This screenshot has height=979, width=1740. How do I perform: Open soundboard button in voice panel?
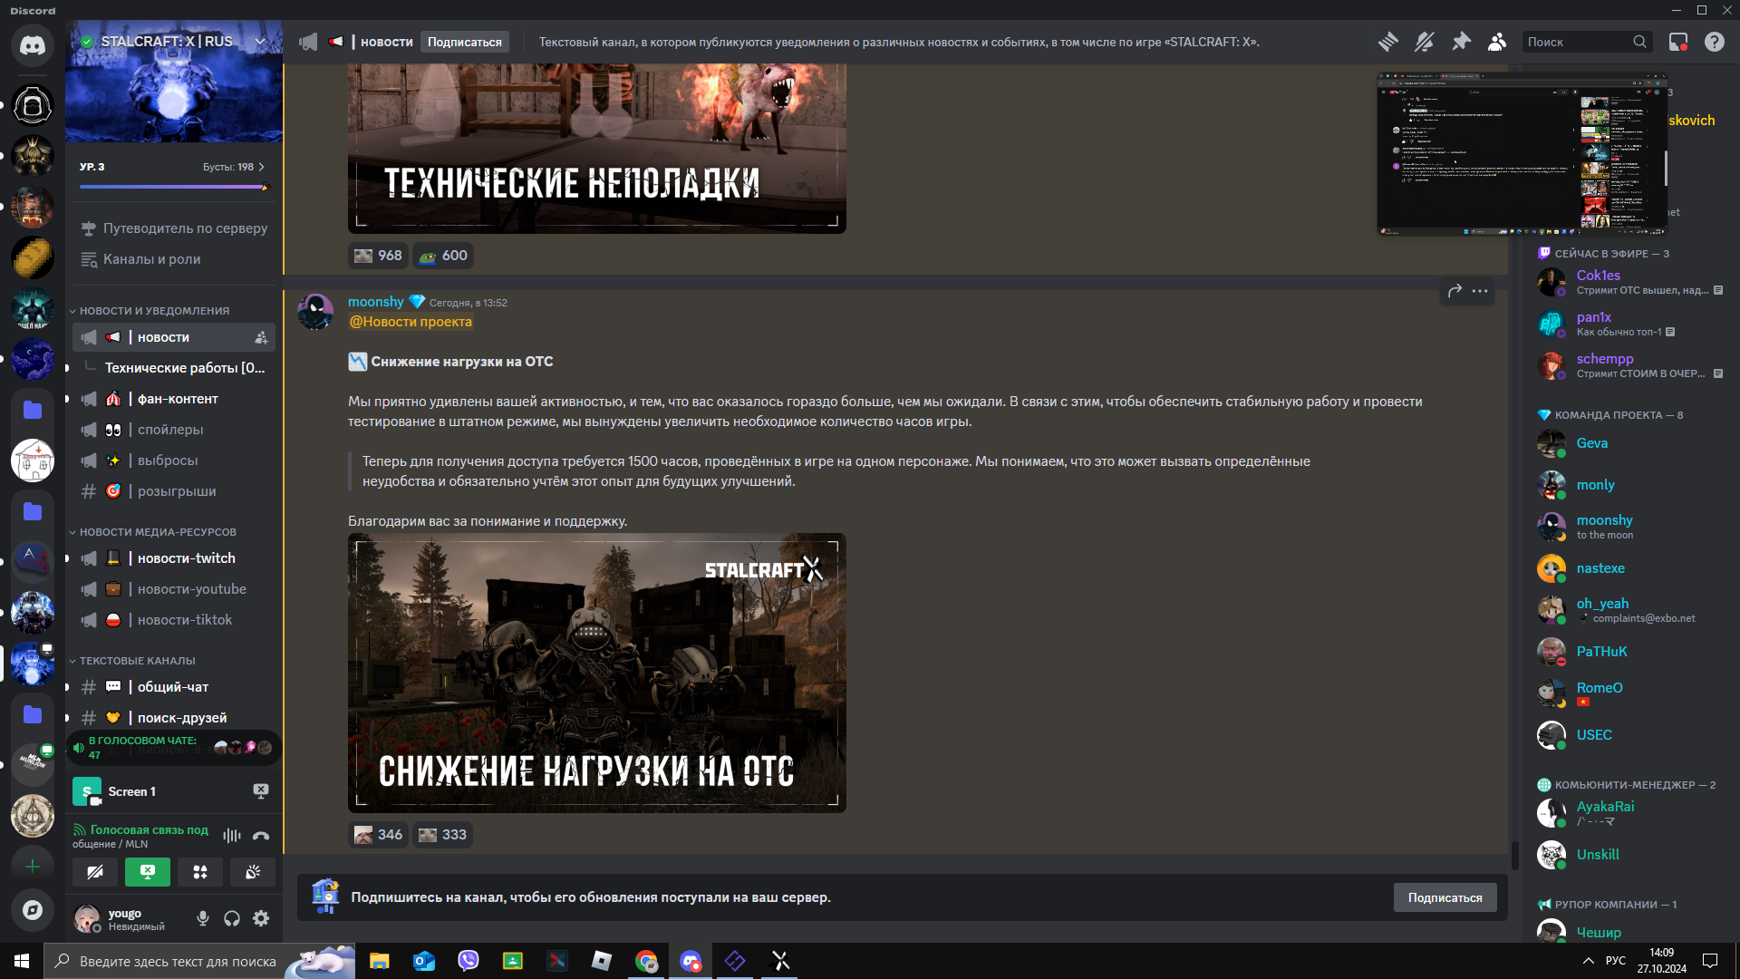tap(253, 872)
